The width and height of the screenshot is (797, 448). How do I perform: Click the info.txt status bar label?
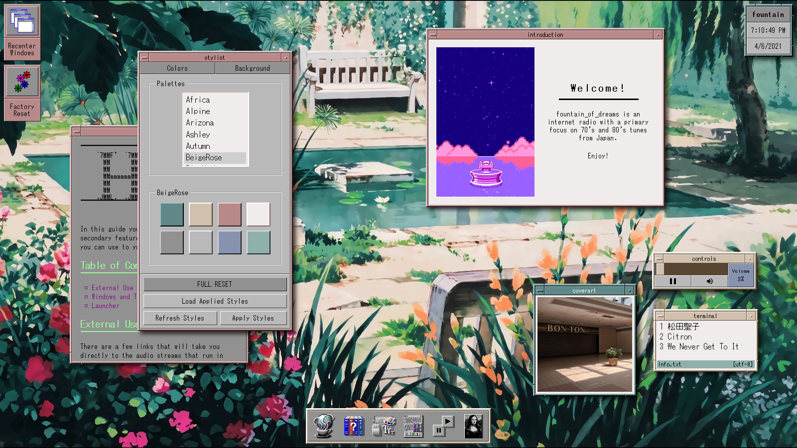(x=669, y=364)
